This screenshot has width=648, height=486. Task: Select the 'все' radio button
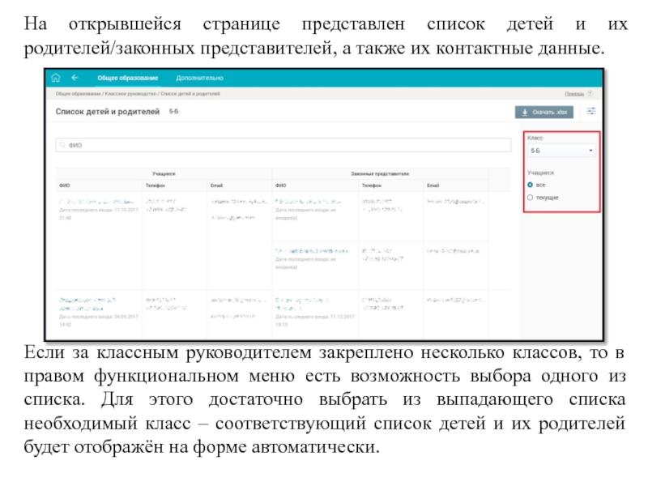[530, 185]
